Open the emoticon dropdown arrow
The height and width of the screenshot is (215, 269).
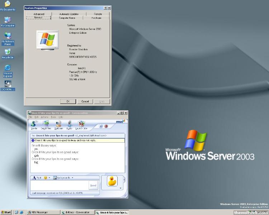click(49, 177)
